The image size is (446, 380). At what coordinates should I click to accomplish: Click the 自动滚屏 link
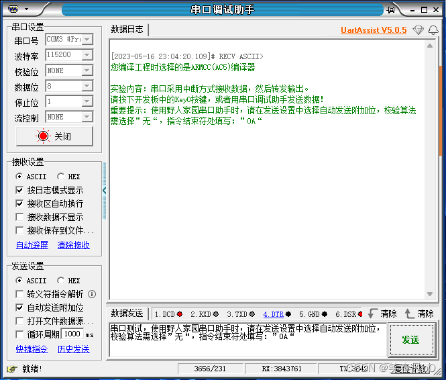(x=32, y=245)
